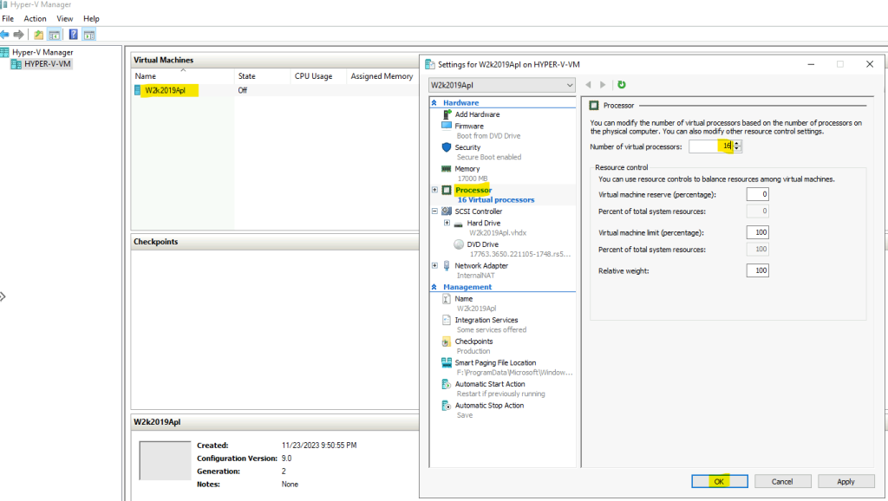Click the number of virtual processors field
Screen dimensions: 888x501
click(711, 146)
